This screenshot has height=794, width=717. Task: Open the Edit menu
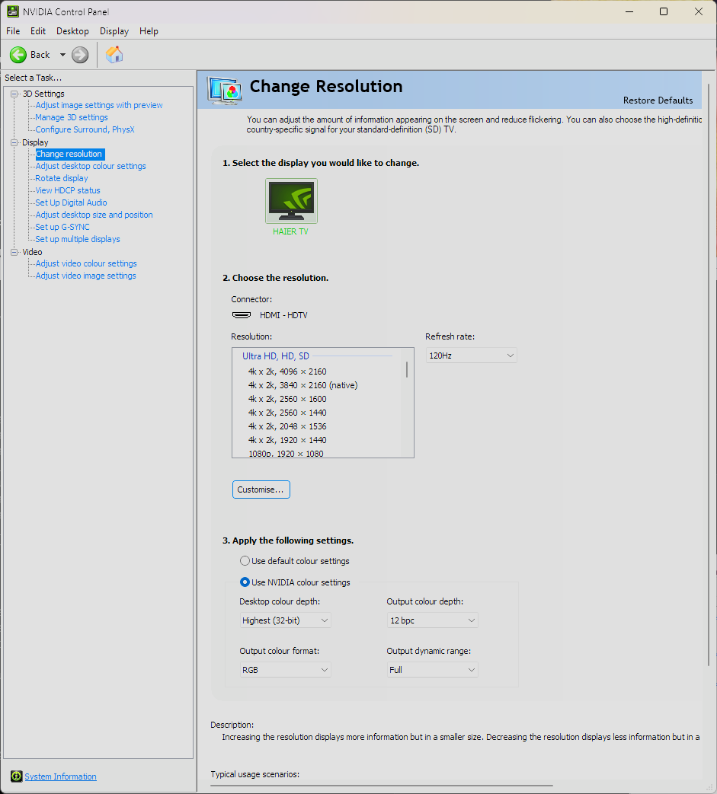tap(38, 31)
